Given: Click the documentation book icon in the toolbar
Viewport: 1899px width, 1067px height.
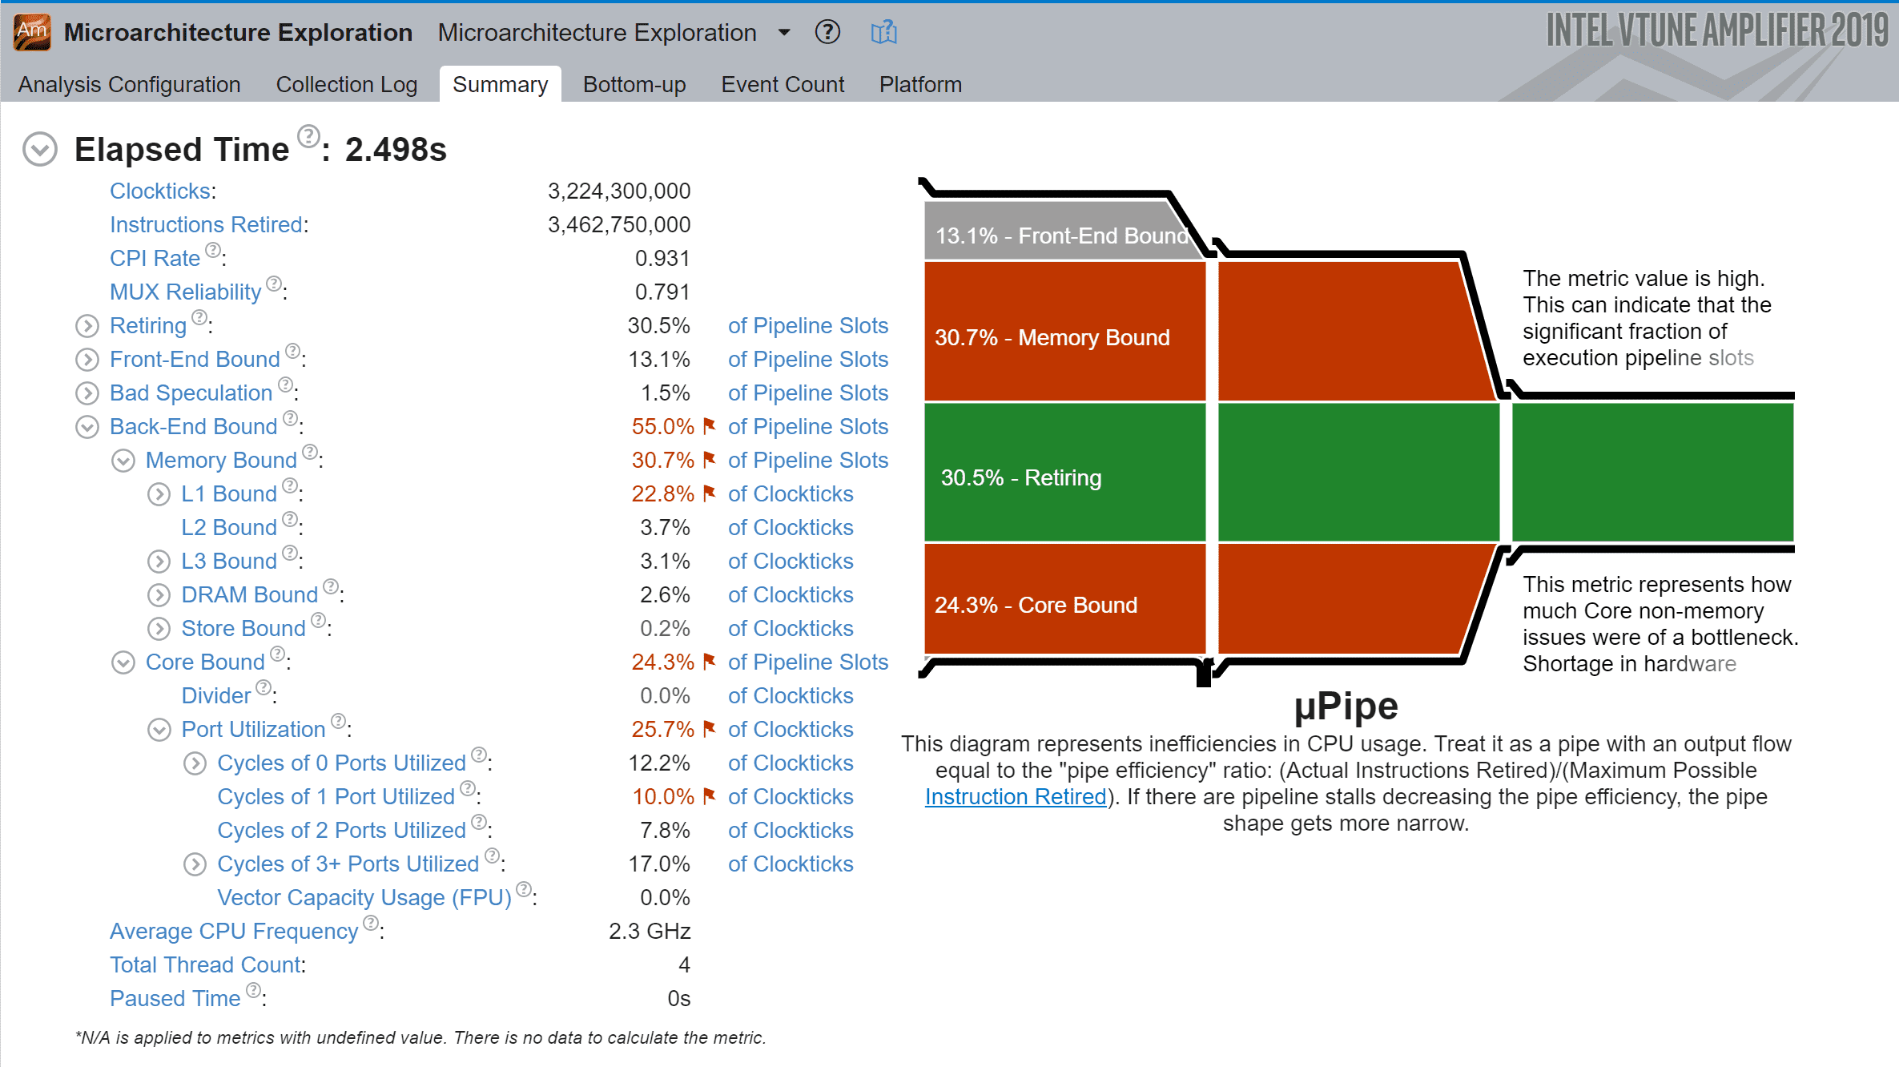Looking at the screenshot, I should [x=883, y=33].
